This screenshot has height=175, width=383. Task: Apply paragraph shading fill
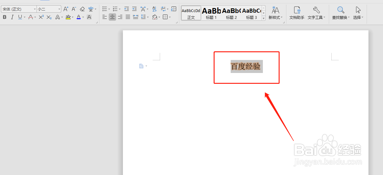coord(155,17)
